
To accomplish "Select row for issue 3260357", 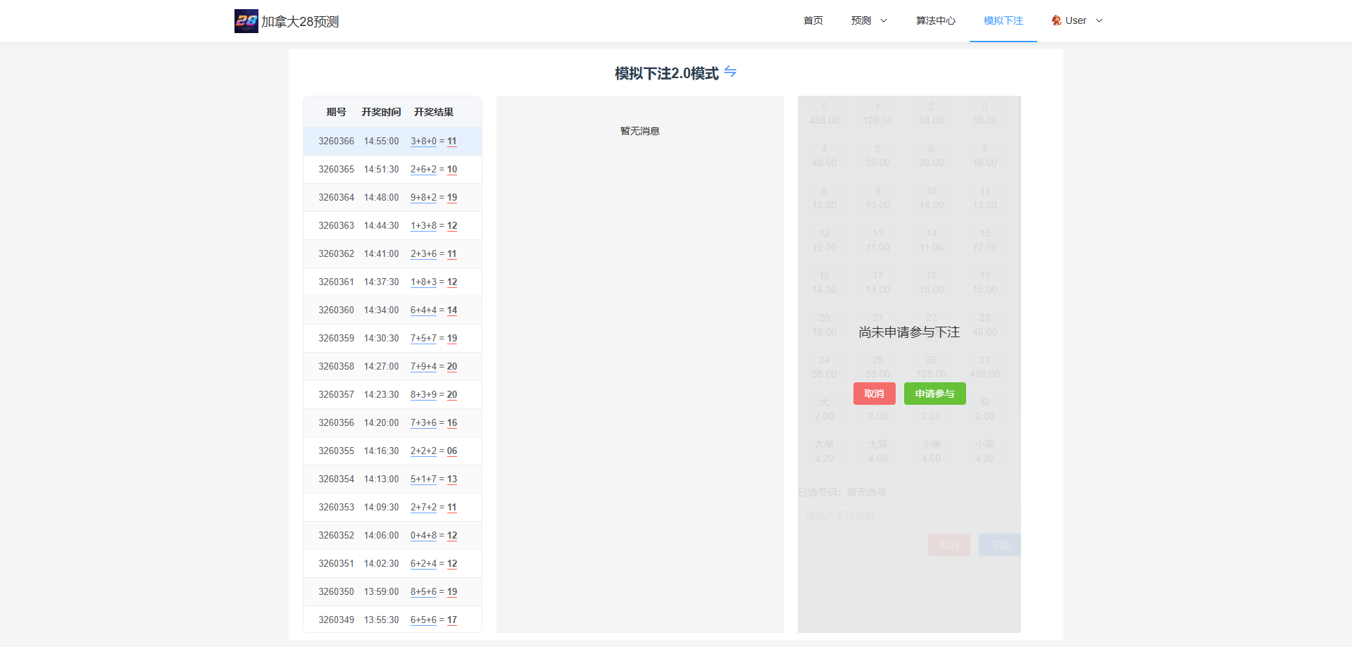I will click(x=392, y=394).
